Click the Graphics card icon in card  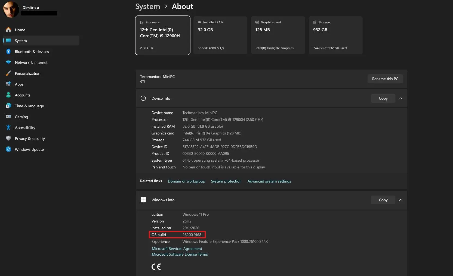tap(257, 22)
